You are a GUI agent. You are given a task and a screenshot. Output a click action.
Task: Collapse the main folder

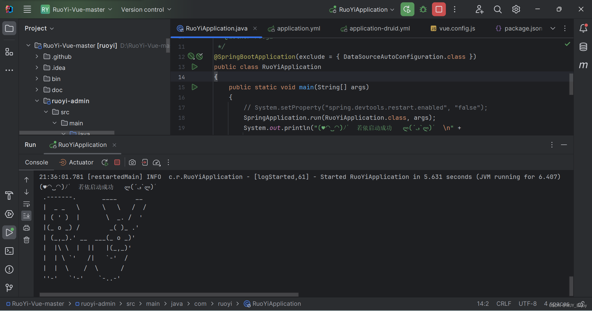54,123
